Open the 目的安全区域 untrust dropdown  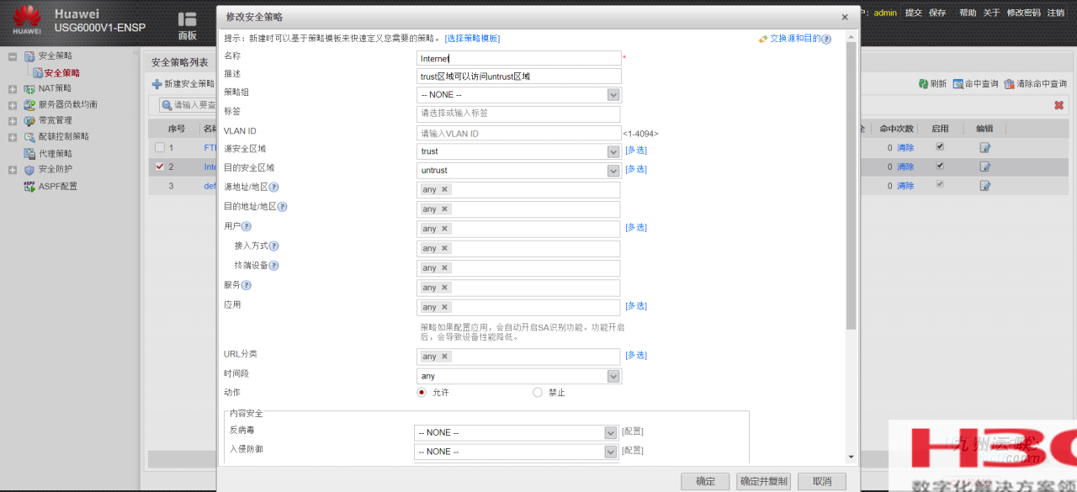coord(519,170)
